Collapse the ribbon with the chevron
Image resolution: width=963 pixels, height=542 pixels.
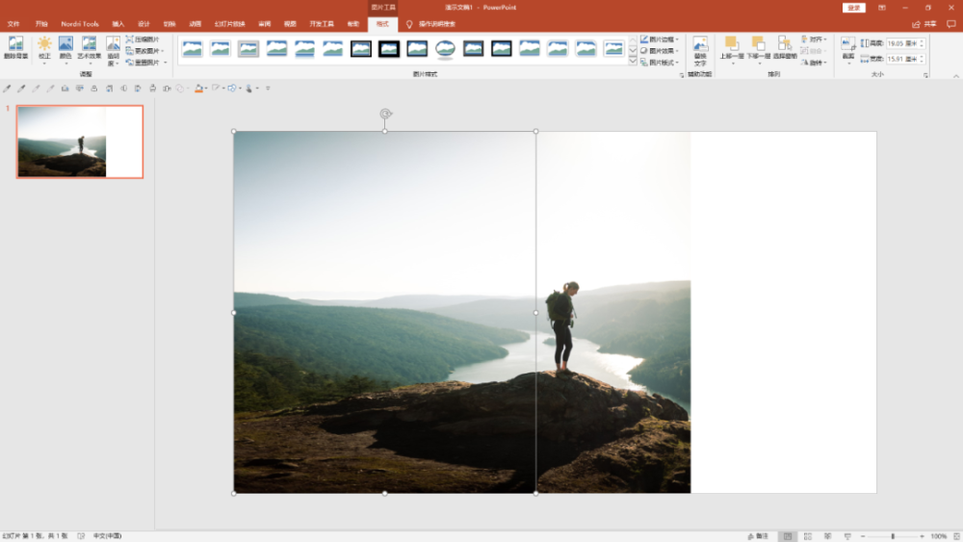click(955, 75)
